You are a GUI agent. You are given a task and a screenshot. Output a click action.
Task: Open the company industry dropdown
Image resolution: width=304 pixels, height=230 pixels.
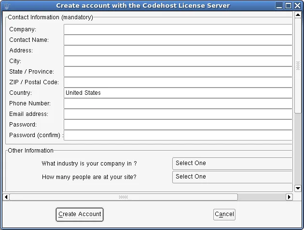tap(232, 164)
